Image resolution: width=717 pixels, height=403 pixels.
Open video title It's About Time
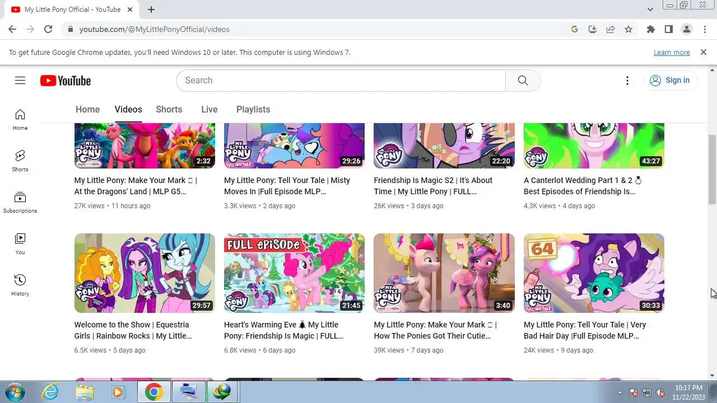click(x=433, y=186)
